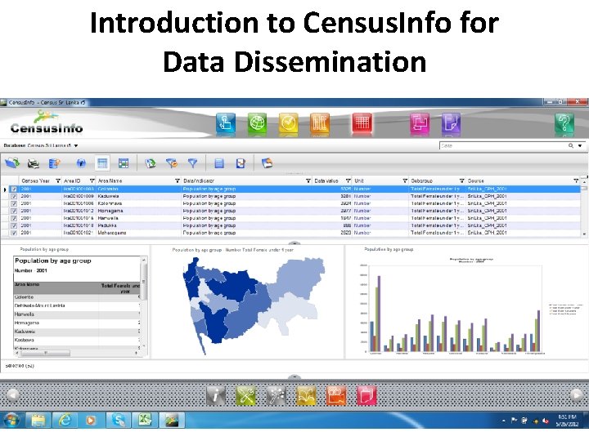Open the Area Name column filter
The width and height of the screenshot is (589, 441).
(x=178, y=180)
